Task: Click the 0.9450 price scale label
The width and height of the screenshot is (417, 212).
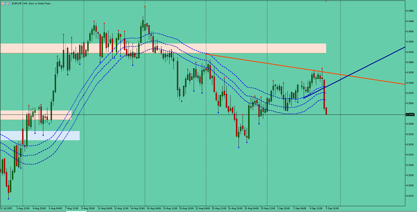Action: tap(410, 11)
